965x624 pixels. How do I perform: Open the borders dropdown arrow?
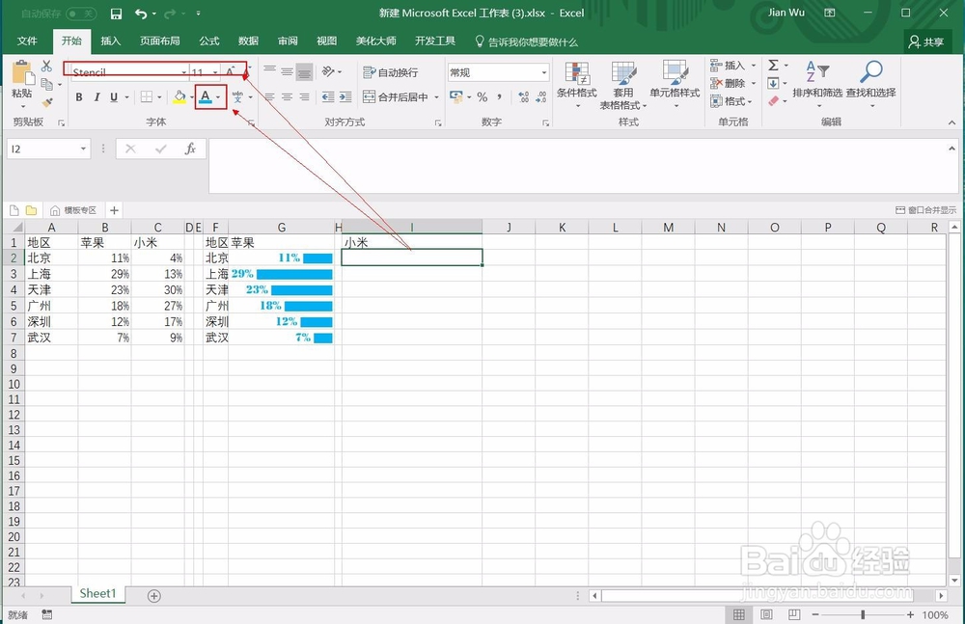159,96
